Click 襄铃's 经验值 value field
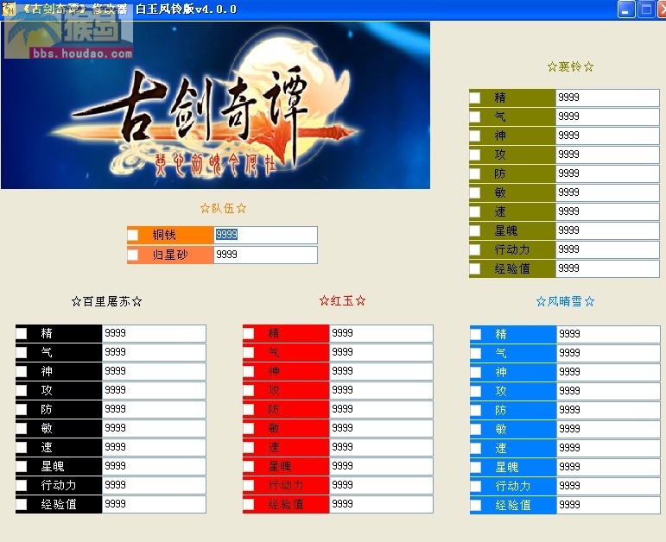The width and height of the screenshot is (666, 542). (607, 268)
